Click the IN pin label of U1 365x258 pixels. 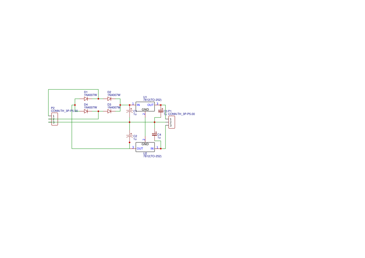(x=138, y=105)
